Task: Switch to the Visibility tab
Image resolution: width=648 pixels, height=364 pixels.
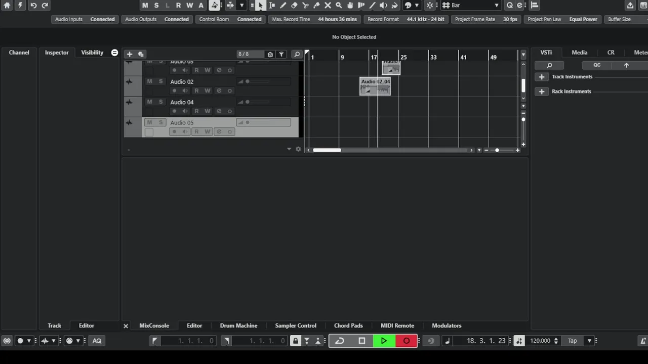Action: pyautogui.click(x=92, y=53)
